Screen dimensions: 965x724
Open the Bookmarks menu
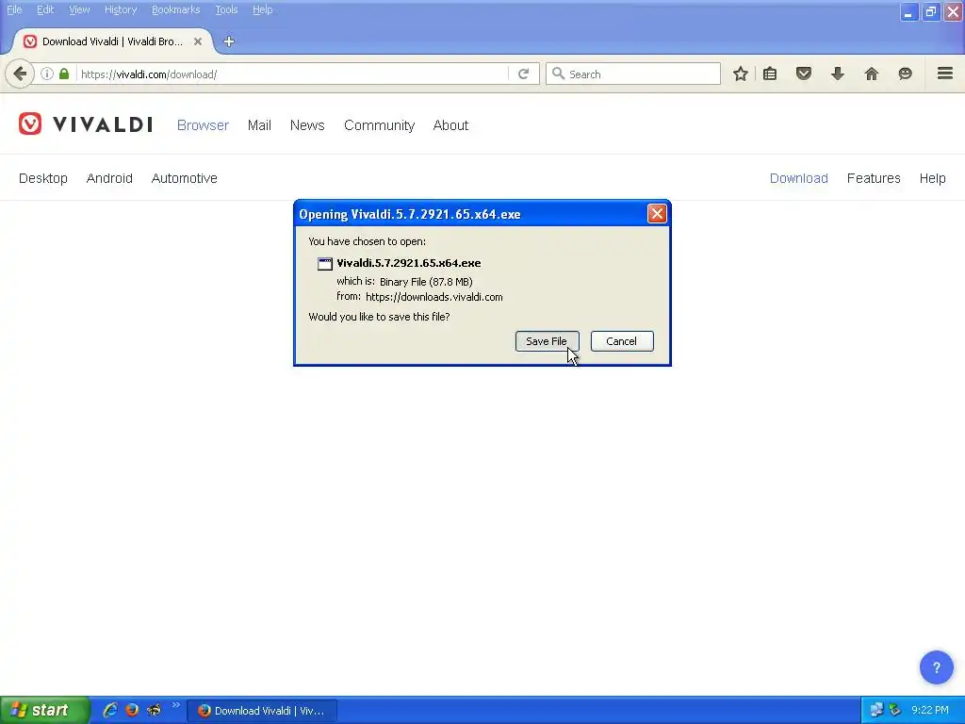pyautogui.click(x=176, y=9)
